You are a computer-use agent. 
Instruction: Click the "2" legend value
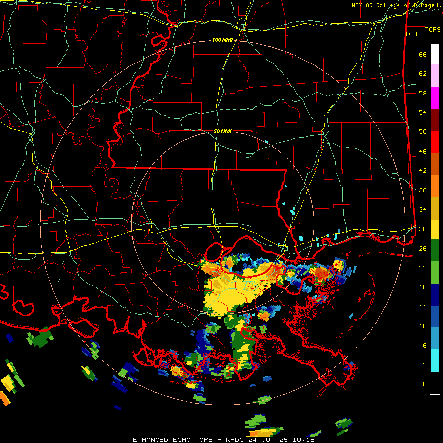point(425,365)
